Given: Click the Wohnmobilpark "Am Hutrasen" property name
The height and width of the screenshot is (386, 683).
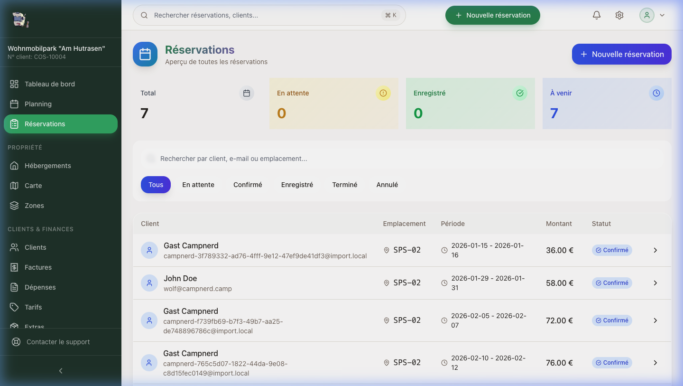Looking at the screenshot, I should pyautogui.click(x=56, y=48).
